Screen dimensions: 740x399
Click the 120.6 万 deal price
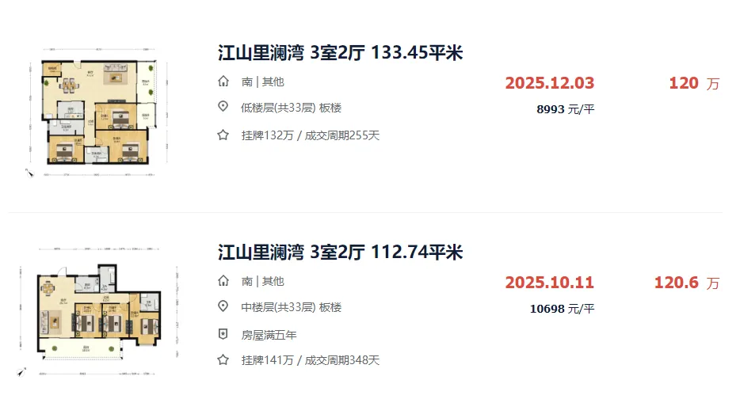[686, 283]
